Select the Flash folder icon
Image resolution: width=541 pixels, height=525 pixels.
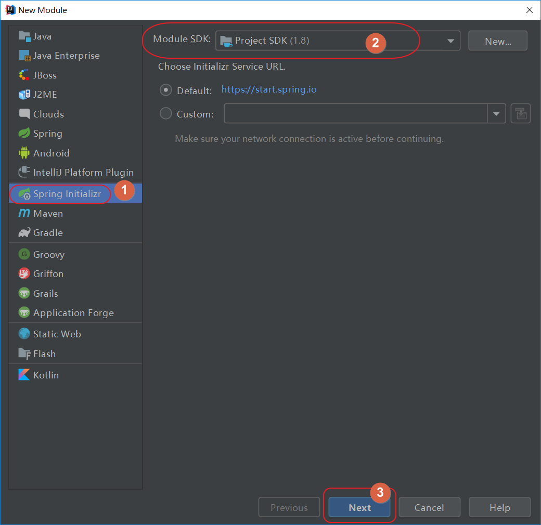click(24, 353)
